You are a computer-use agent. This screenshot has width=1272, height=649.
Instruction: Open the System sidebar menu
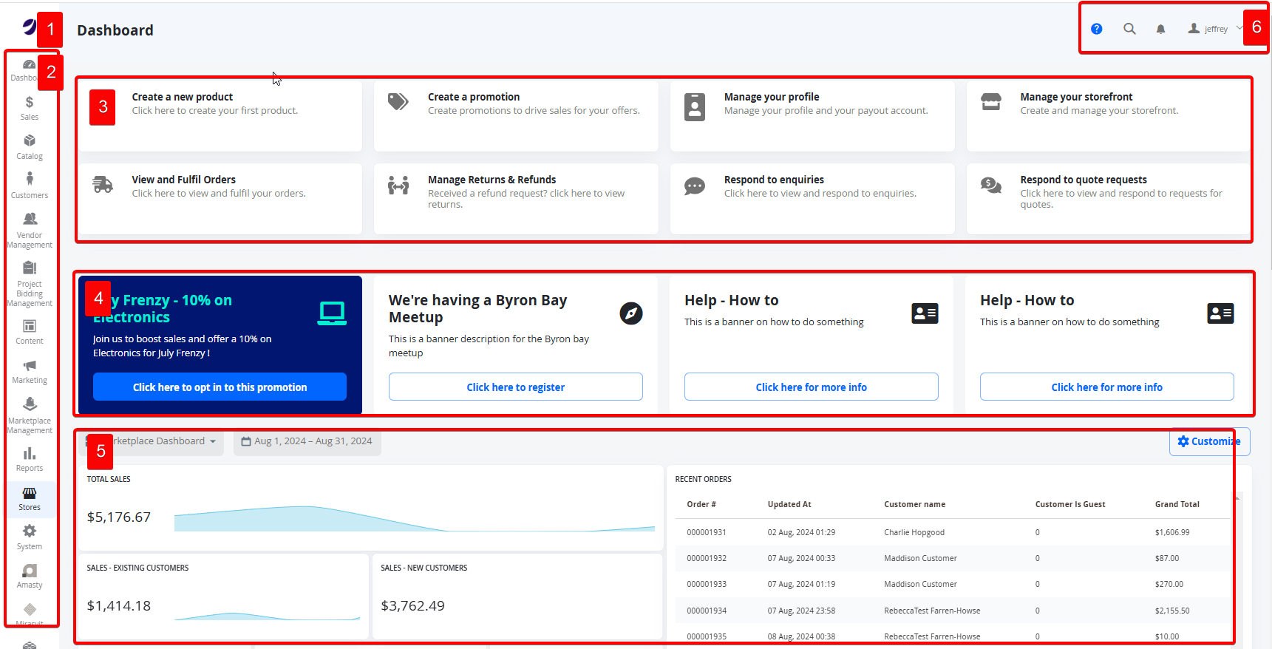point(30,537)
